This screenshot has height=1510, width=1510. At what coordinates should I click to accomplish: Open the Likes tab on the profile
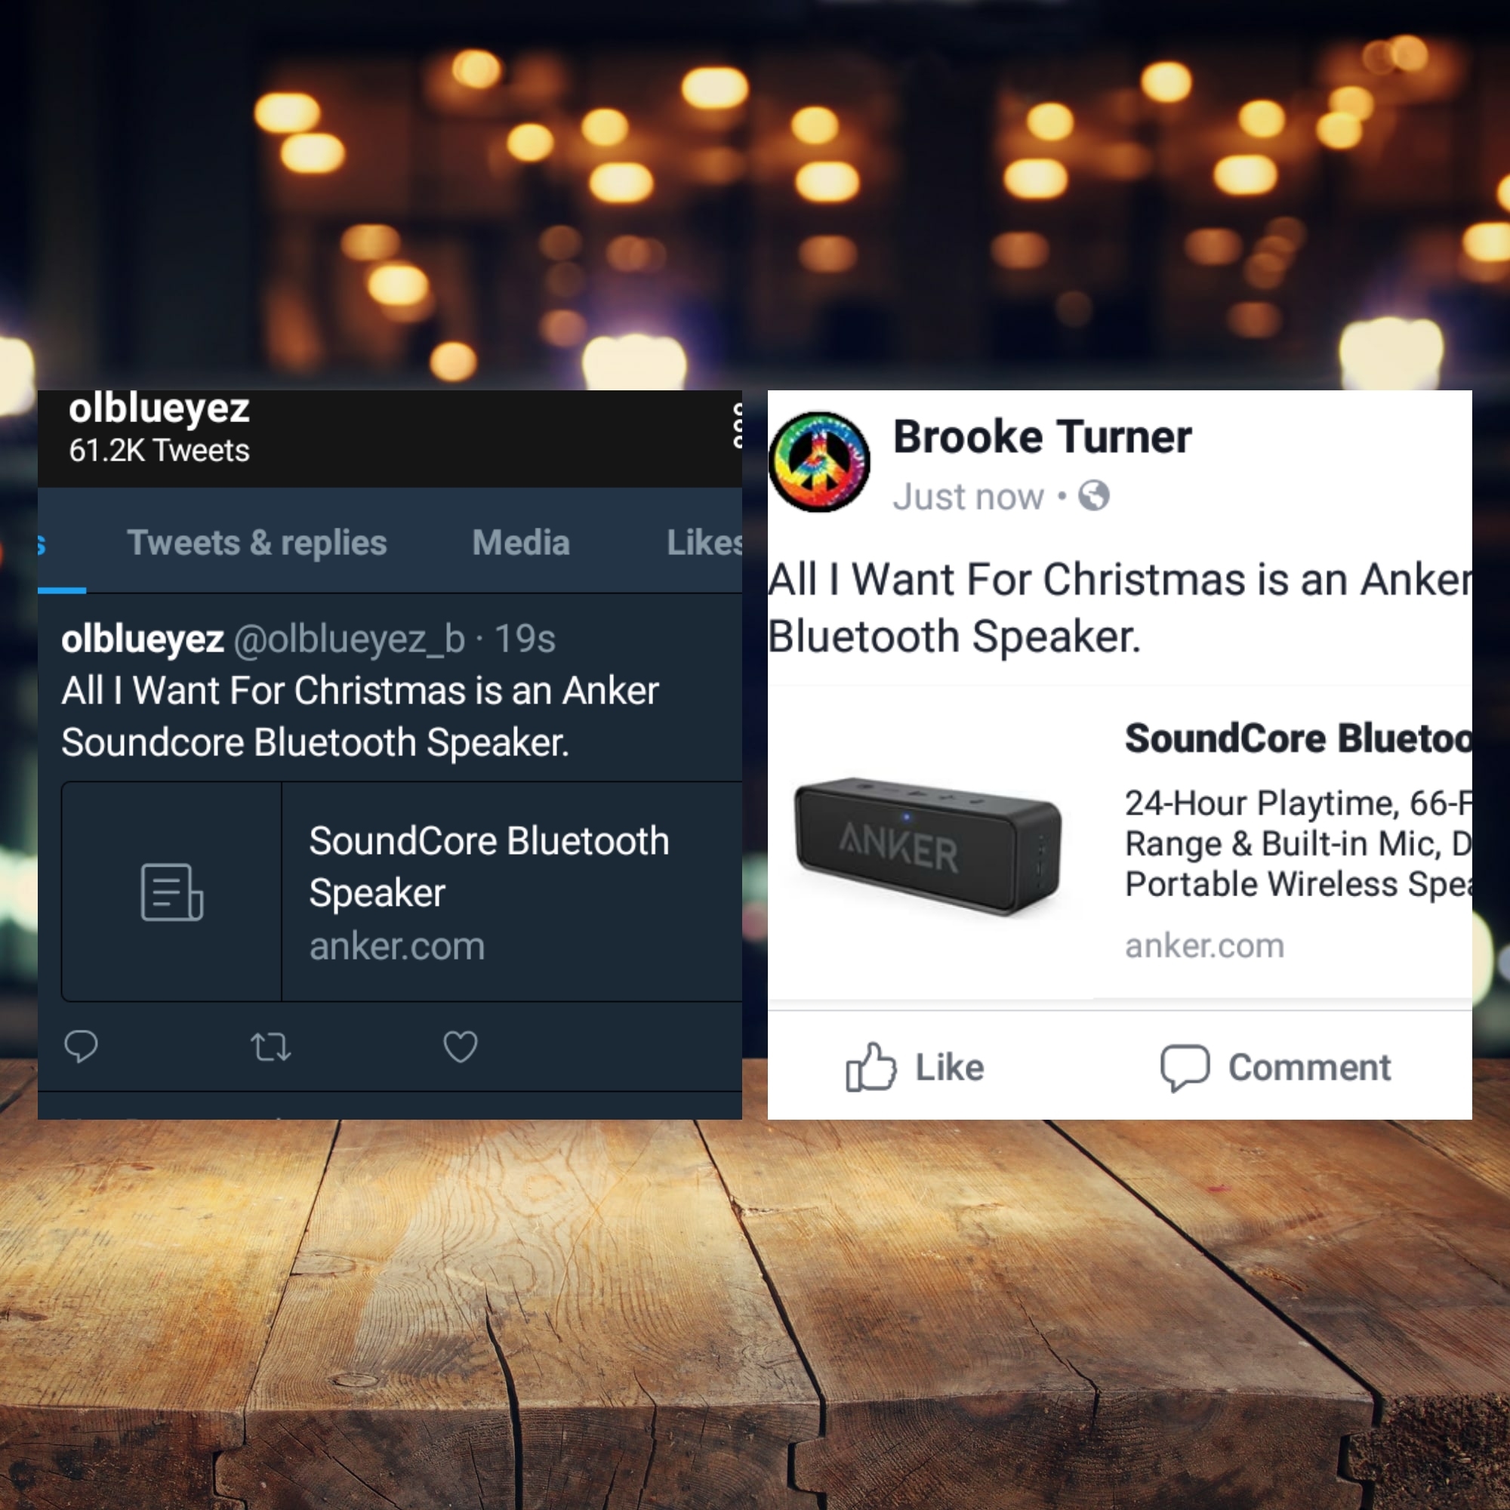(x=704, y=542)
